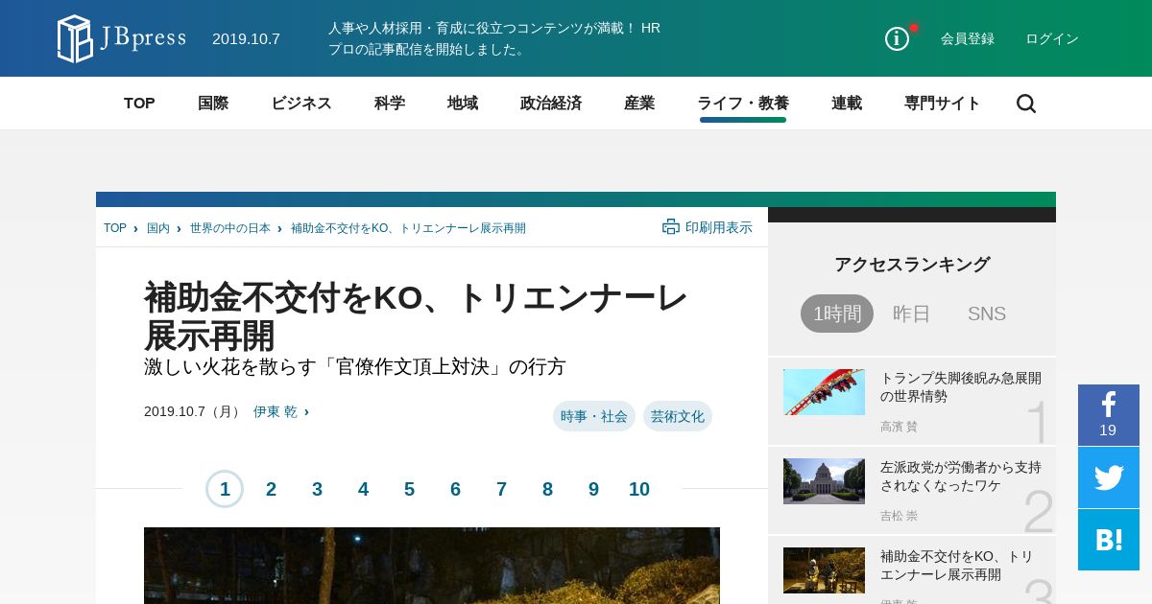1152x604 pixels.
Task: Open the 政治経済 menu
Action: [551, 104]
